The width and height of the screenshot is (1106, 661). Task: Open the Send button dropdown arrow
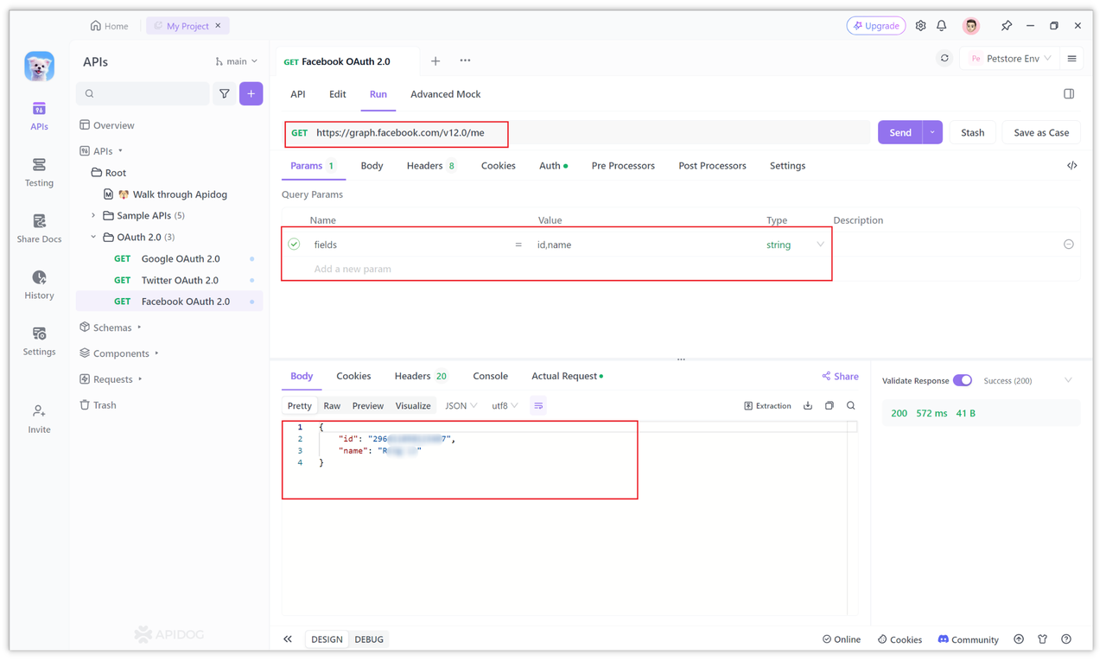[932, 132]
